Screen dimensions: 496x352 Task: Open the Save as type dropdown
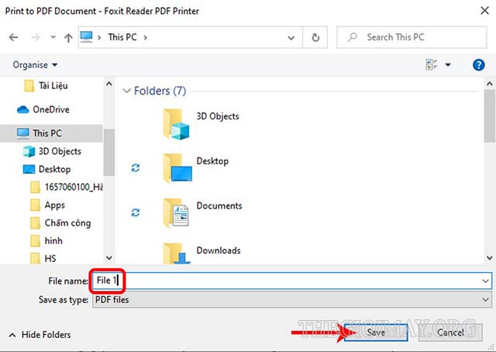point(292,300)
